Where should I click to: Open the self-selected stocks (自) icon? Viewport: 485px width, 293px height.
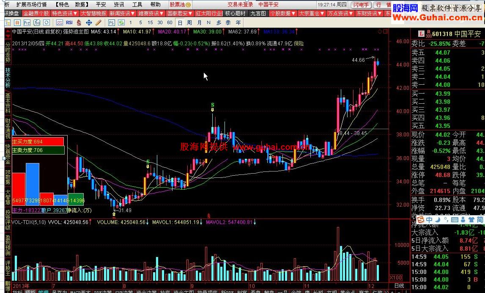(18, 22)
